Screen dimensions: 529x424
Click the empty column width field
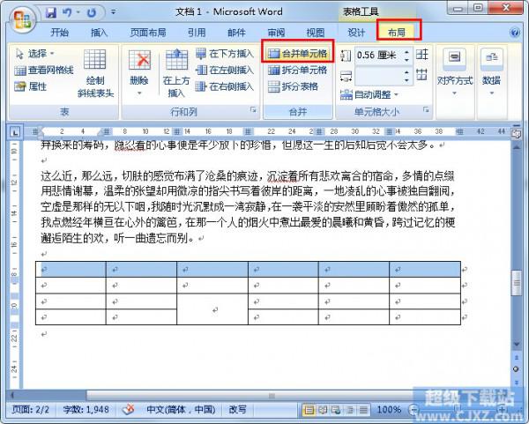tap(378, 76)
